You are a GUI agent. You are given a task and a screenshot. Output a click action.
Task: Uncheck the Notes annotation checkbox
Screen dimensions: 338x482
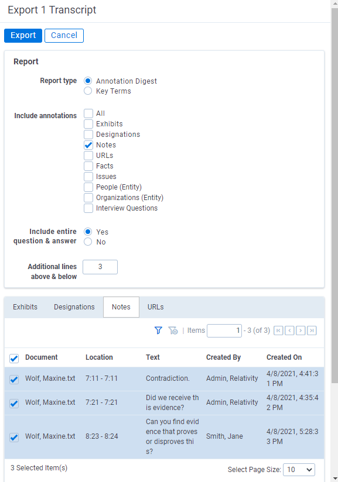click(88, 145)
